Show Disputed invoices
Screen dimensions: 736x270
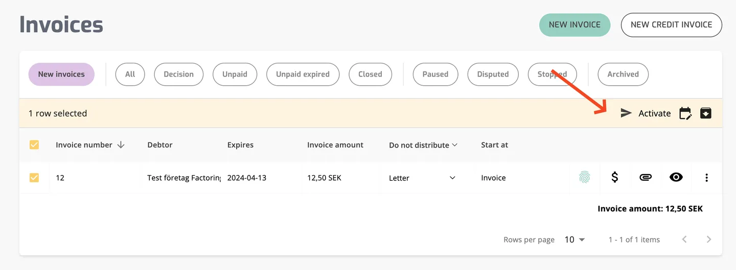pyautogui.click(x=493, y=74)
